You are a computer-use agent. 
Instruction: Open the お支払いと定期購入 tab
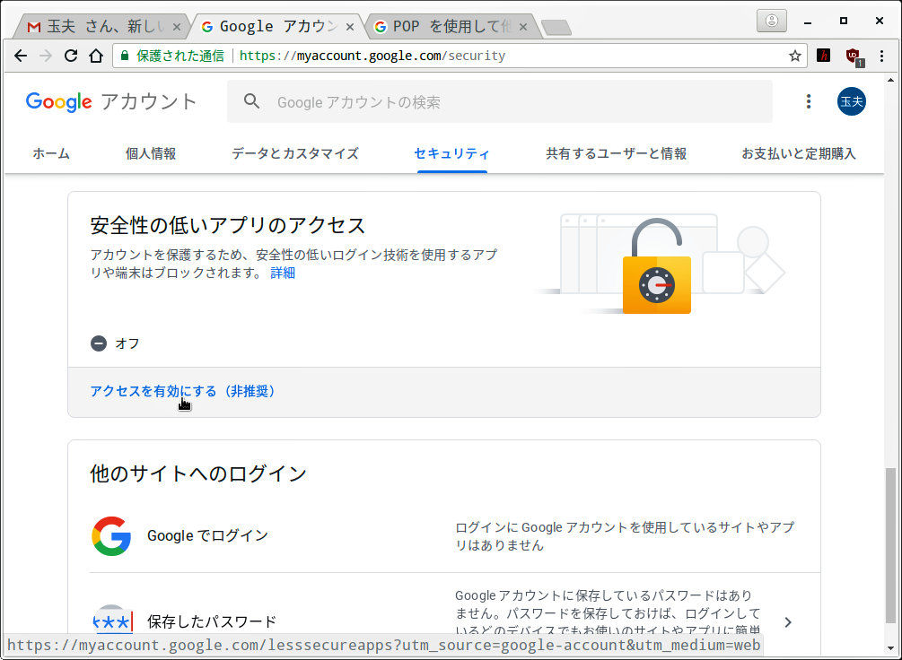coord(799,153)
